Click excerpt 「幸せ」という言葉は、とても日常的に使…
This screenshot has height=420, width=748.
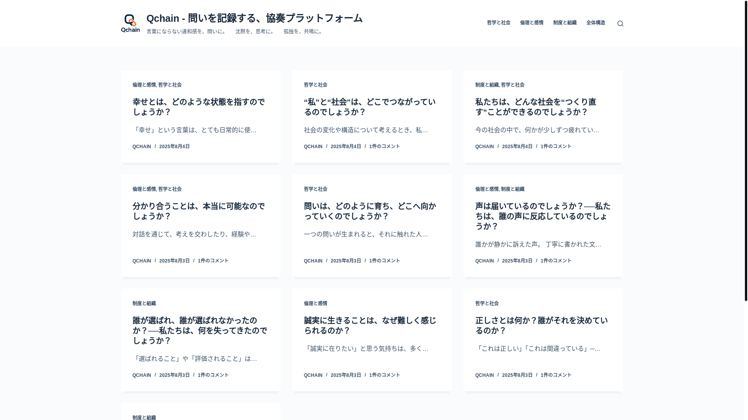pos(194,130)
